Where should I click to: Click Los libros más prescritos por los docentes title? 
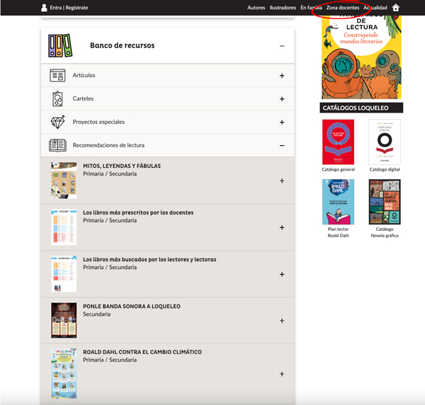pos(138,212)
